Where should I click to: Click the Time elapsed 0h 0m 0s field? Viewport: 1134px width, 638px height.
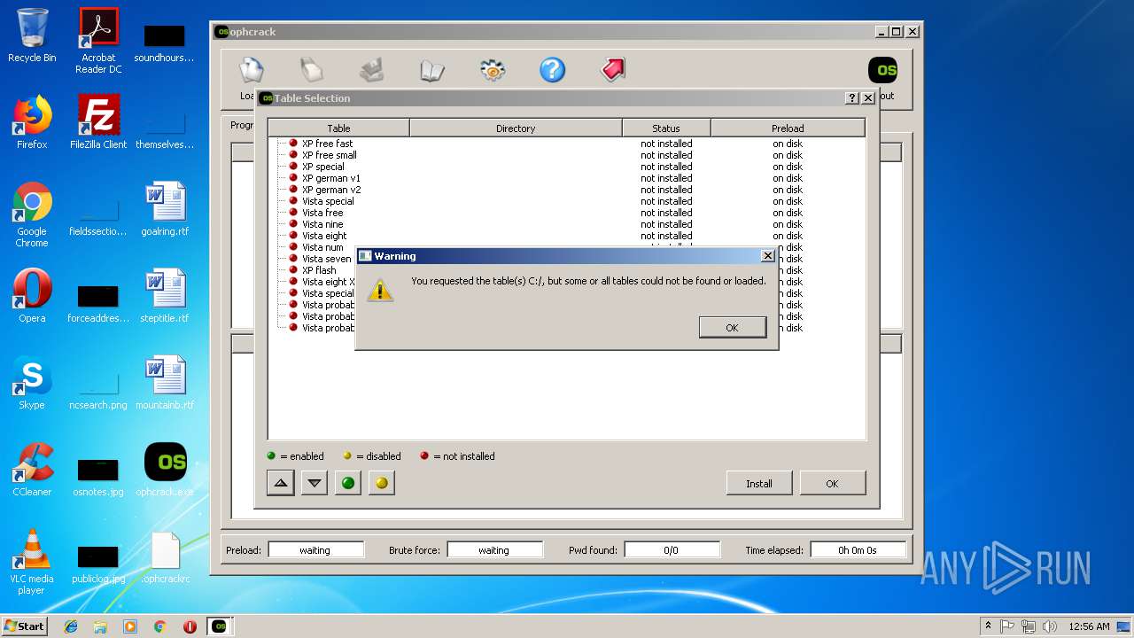click(x=858, y=550)
